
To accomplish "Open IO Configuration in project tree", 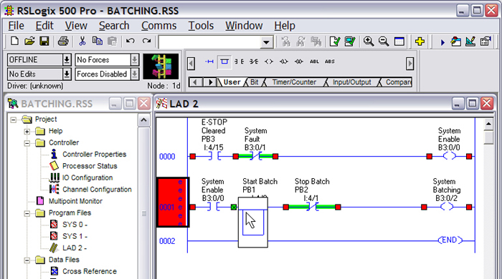I will pos(87,178).
